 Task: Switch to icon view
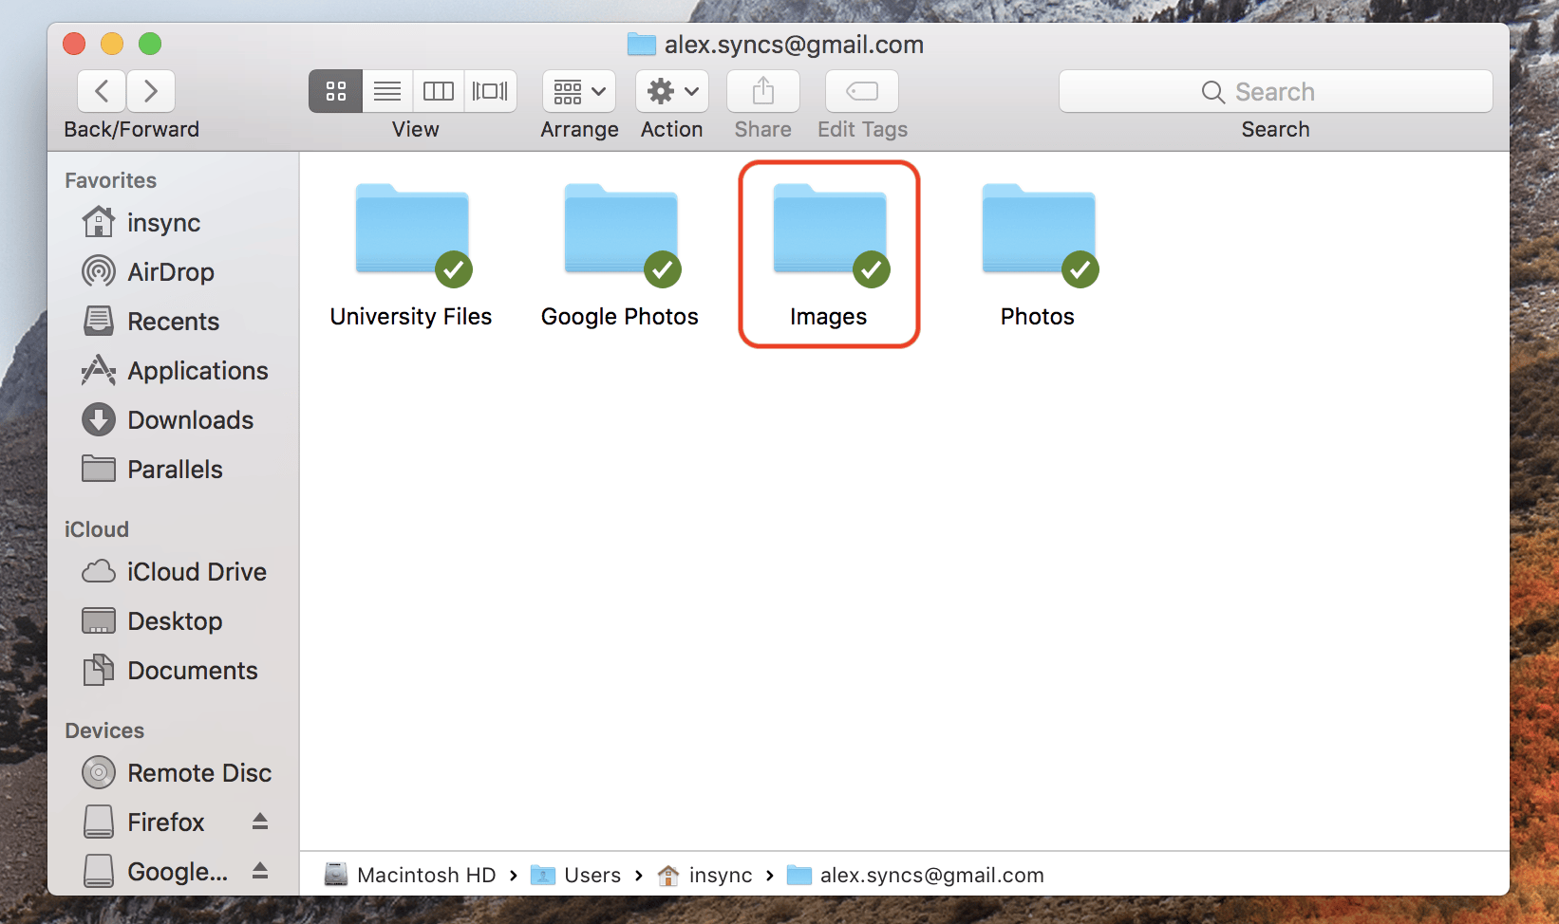pos(335,91)
